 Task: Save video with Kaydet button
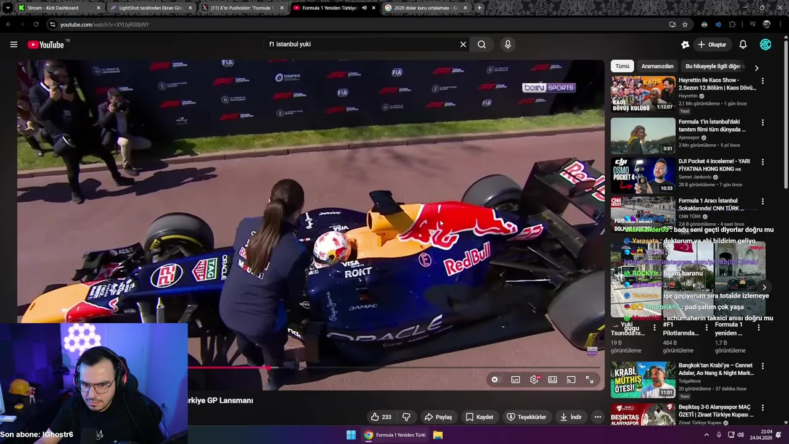[479, 417]
